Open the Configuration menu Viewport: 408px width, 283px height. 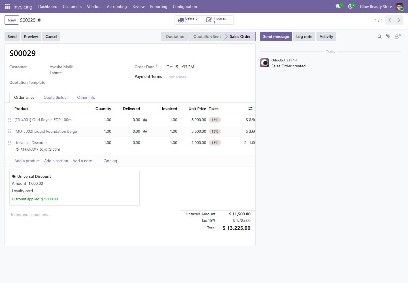(x=185, y=7)
